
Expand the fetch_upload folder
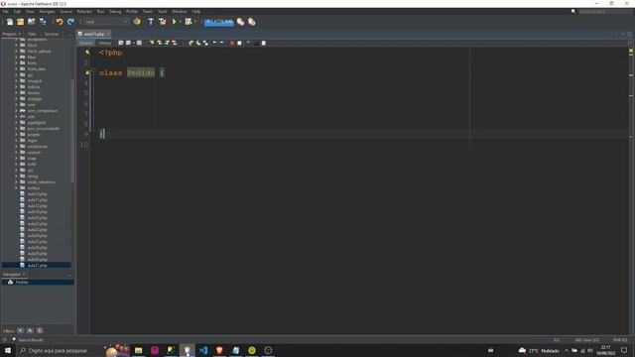[x=16, y=51]
